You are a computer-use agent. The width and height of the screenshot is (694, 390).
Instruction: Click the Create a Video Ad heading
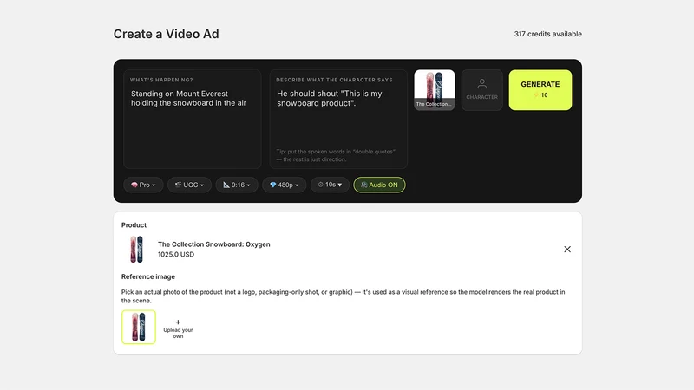tap(166, 34)
